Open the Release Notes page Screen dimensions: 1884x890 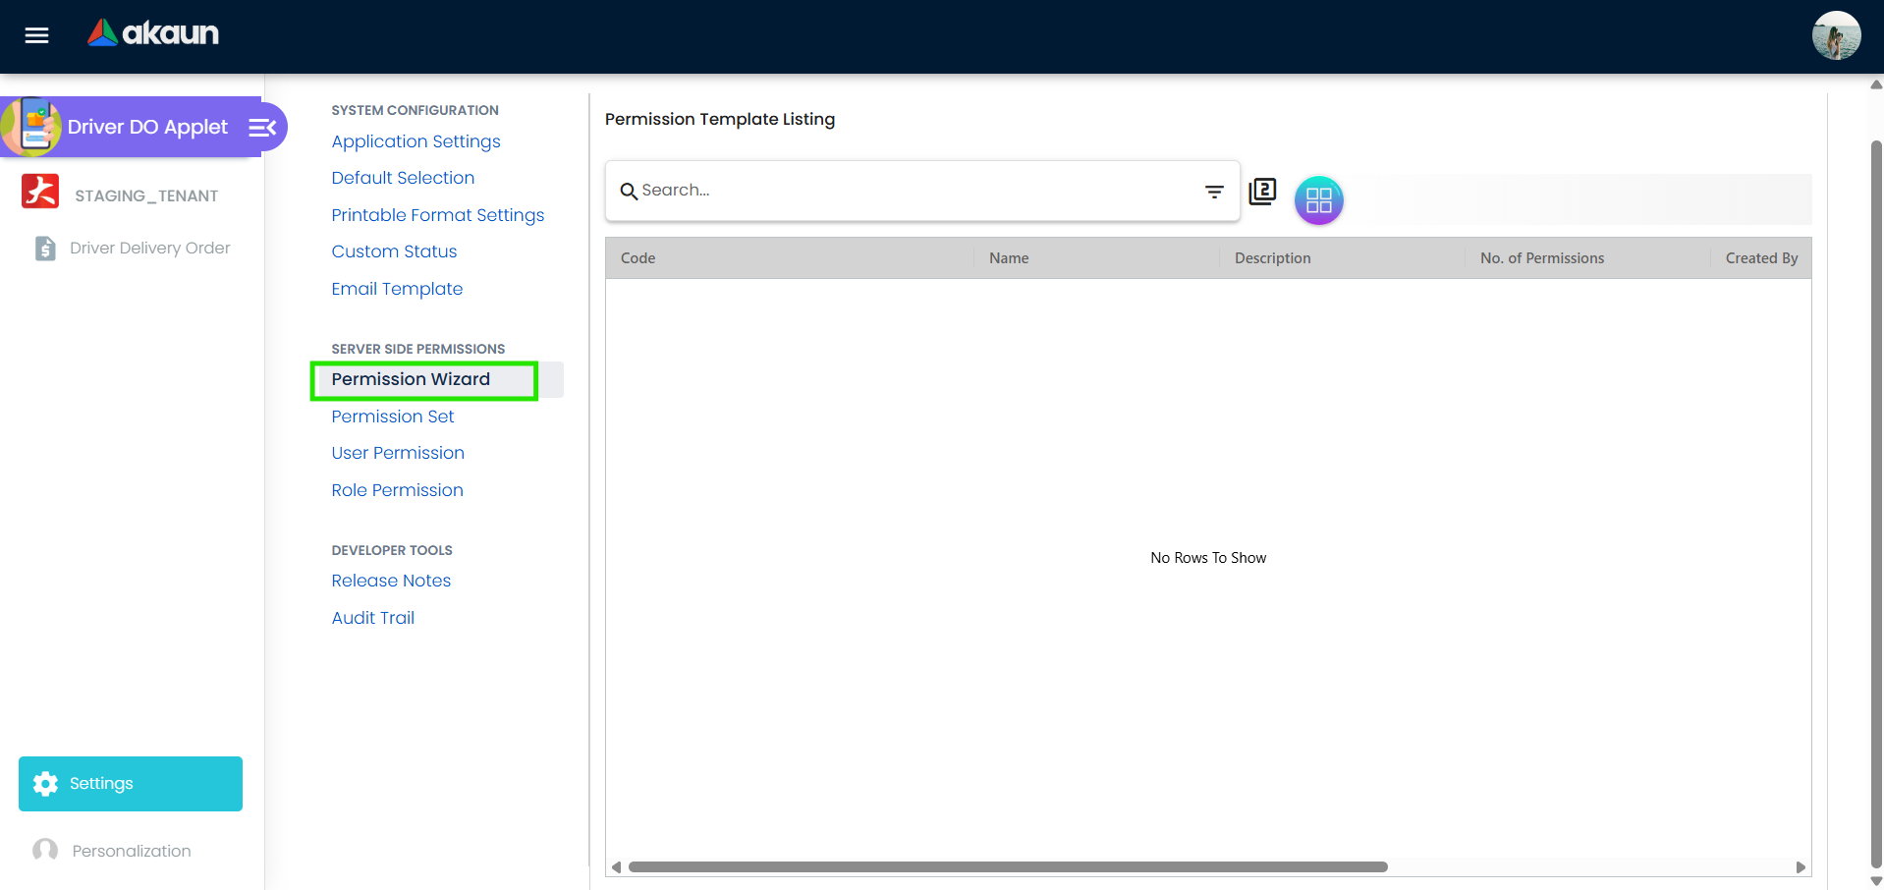point(391,581)
